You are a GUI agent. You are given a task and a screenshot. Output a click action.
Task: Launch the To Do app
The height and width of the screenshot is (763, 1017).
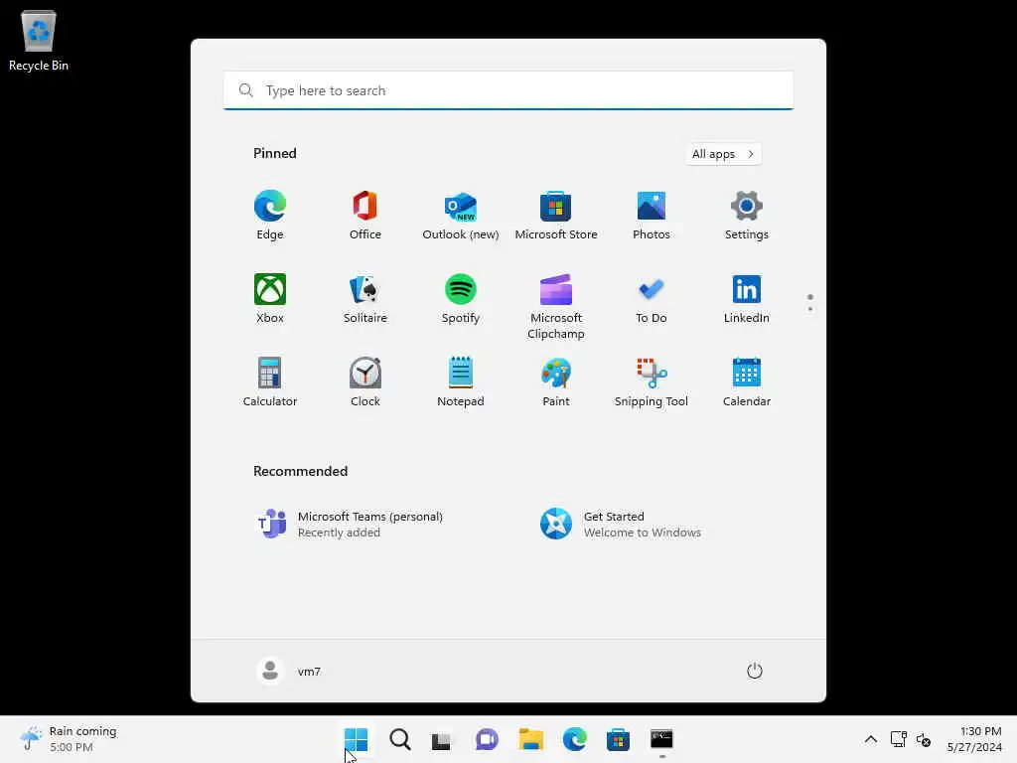652,298
